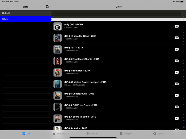Open the 6 Underground poster thumbnail
Image resolution: width=186 pixels, height=139 pixels.
click(58, 96)
